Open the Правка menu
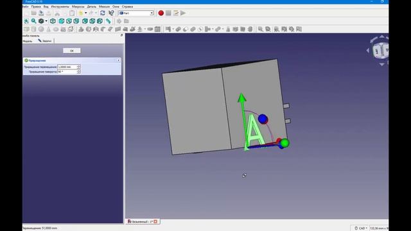 click(36, 6)
